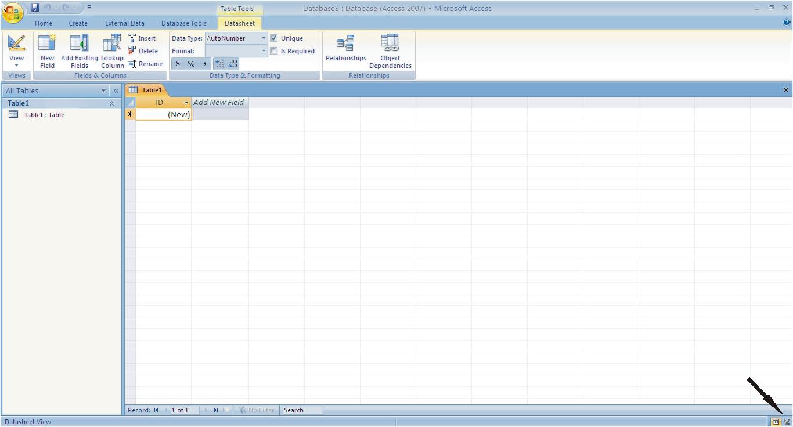The width and height of the screenshot is (793, 427).
Task: Collapse the Table1 group in navigation pane
Action: click(111, 103)
